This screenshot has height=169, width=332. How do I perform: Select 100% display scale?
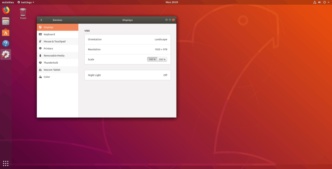pos(152,59)
